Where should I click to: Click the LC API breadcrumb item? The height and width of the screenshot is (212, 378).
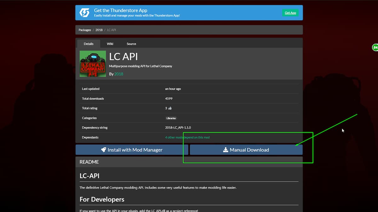coord(112,30)
